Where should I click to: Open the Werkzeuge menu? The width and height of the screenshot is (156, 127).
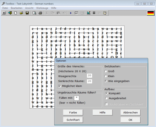click(x=42, y=8)
